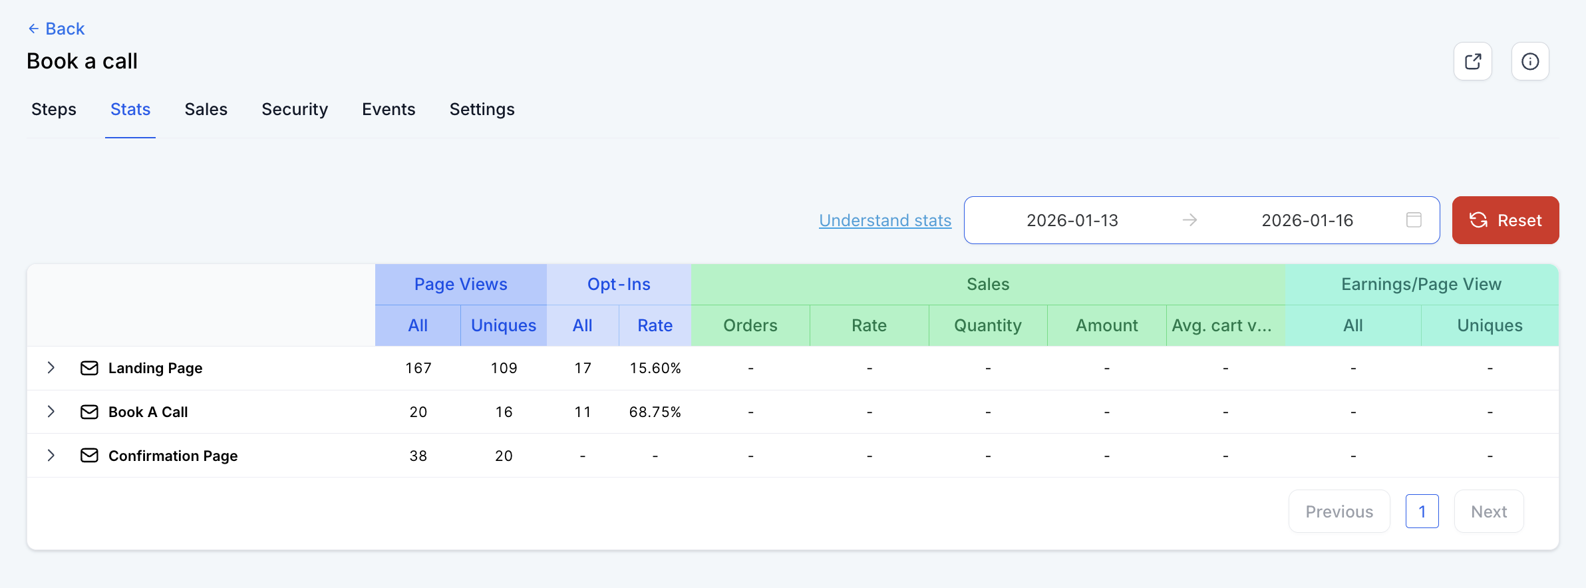Viewport: 1586px width, 588px height.
Task: Click the end date 2026-01-16 field
Action: point(1307,220)
